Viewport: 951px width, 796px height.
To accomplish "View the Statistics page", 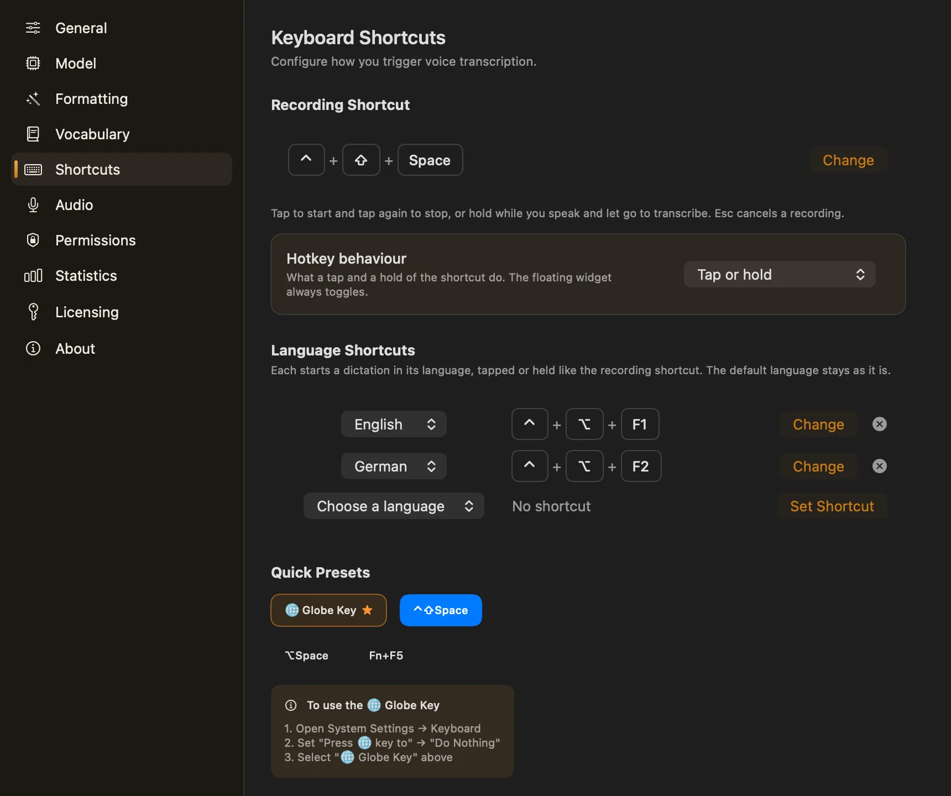I will 122,275.
